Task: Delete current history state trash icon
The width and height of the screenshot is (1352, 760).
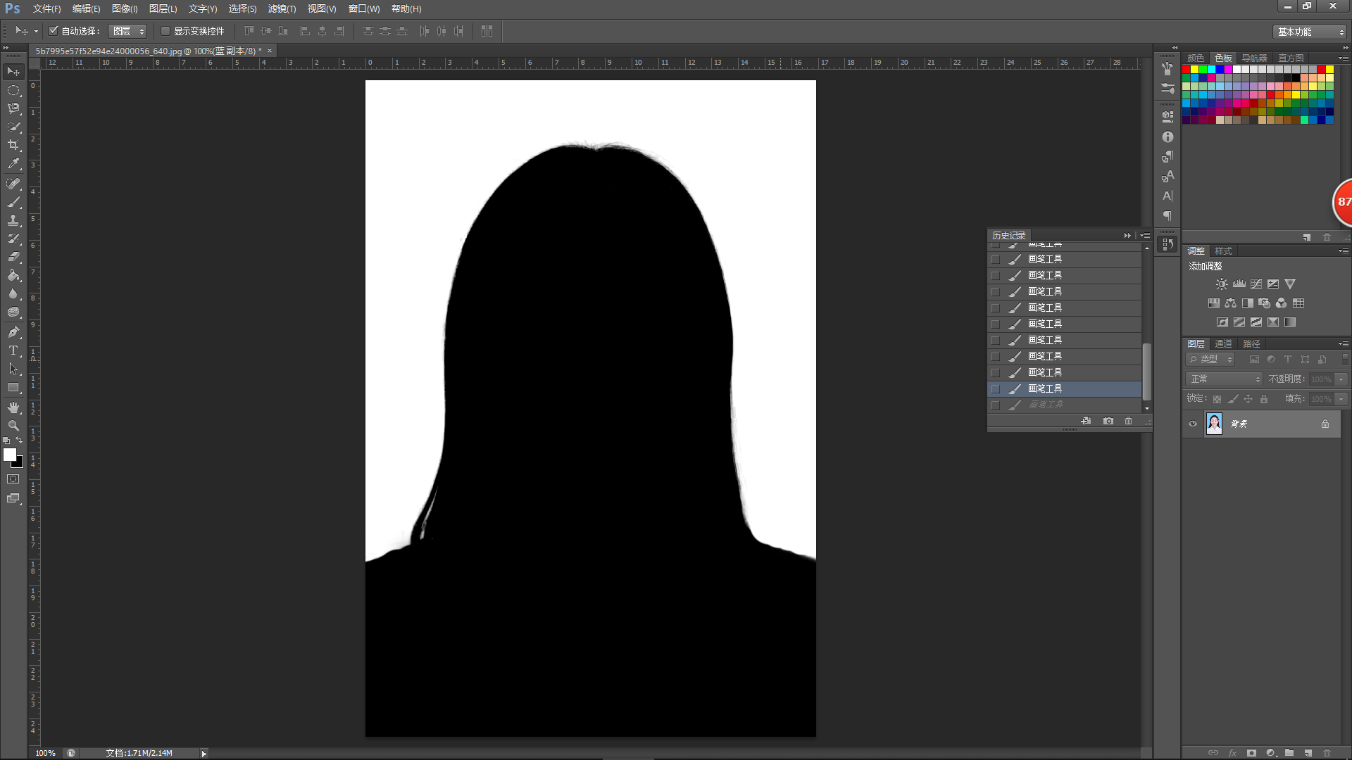Action: [1129, 421]
